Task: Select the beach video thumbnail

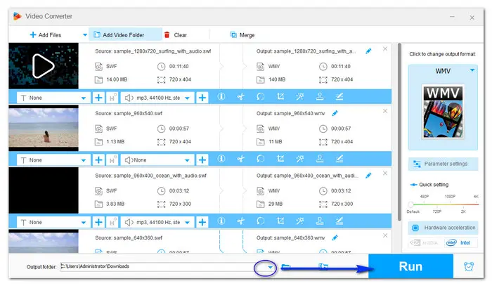Action: [x=44, y=128]
